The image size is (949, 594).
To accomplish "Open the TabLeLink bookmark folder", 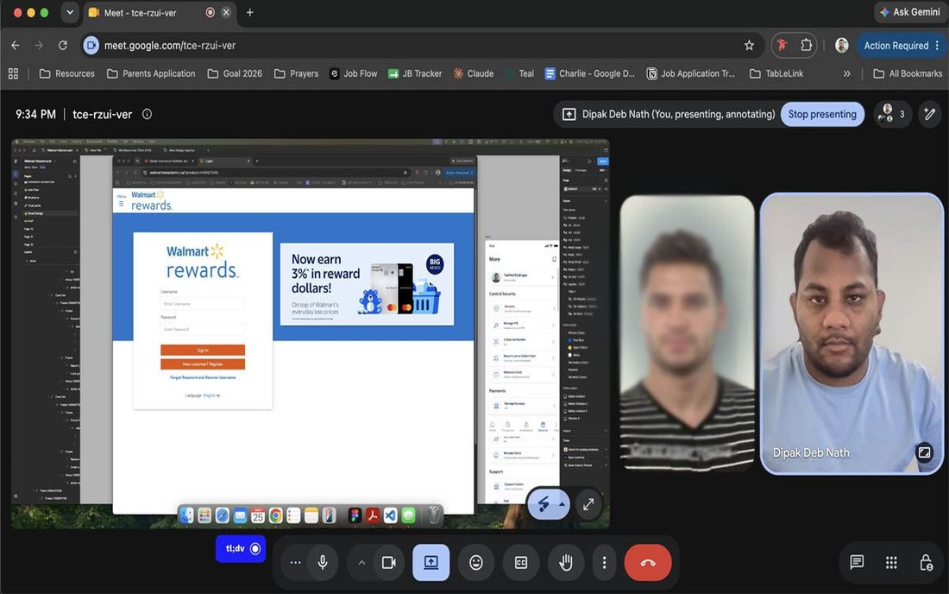I will (776, 74).
